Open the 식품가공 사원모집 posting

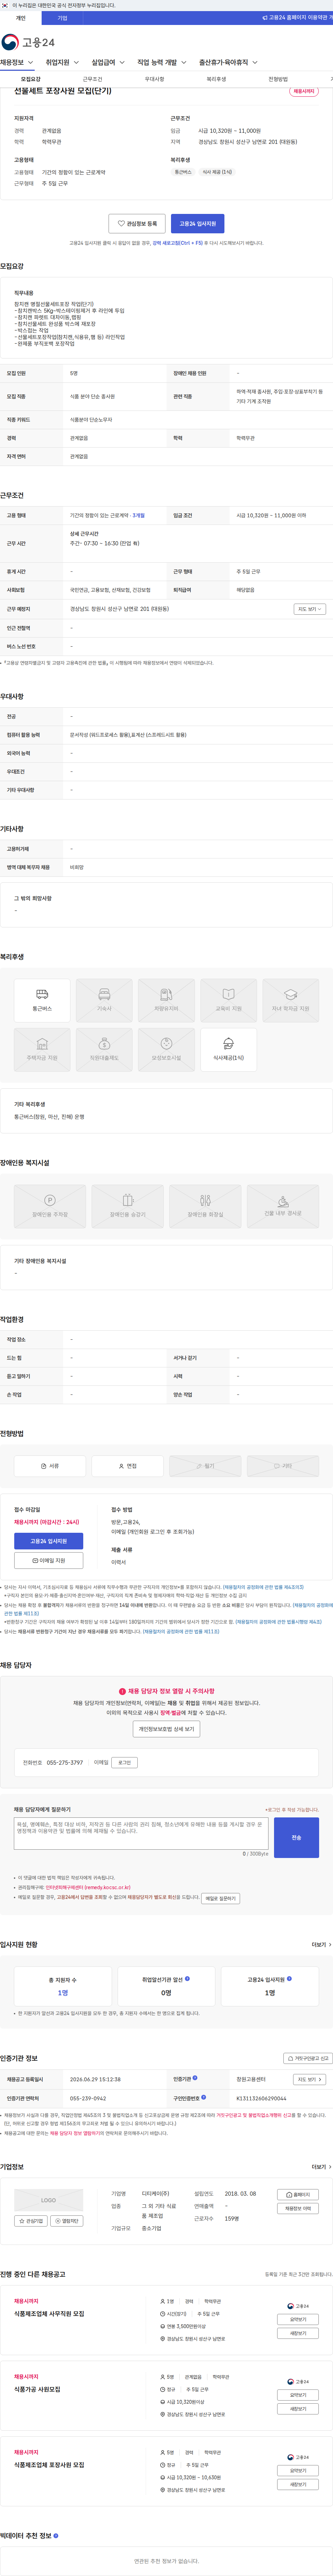[x=37, y=2389]
